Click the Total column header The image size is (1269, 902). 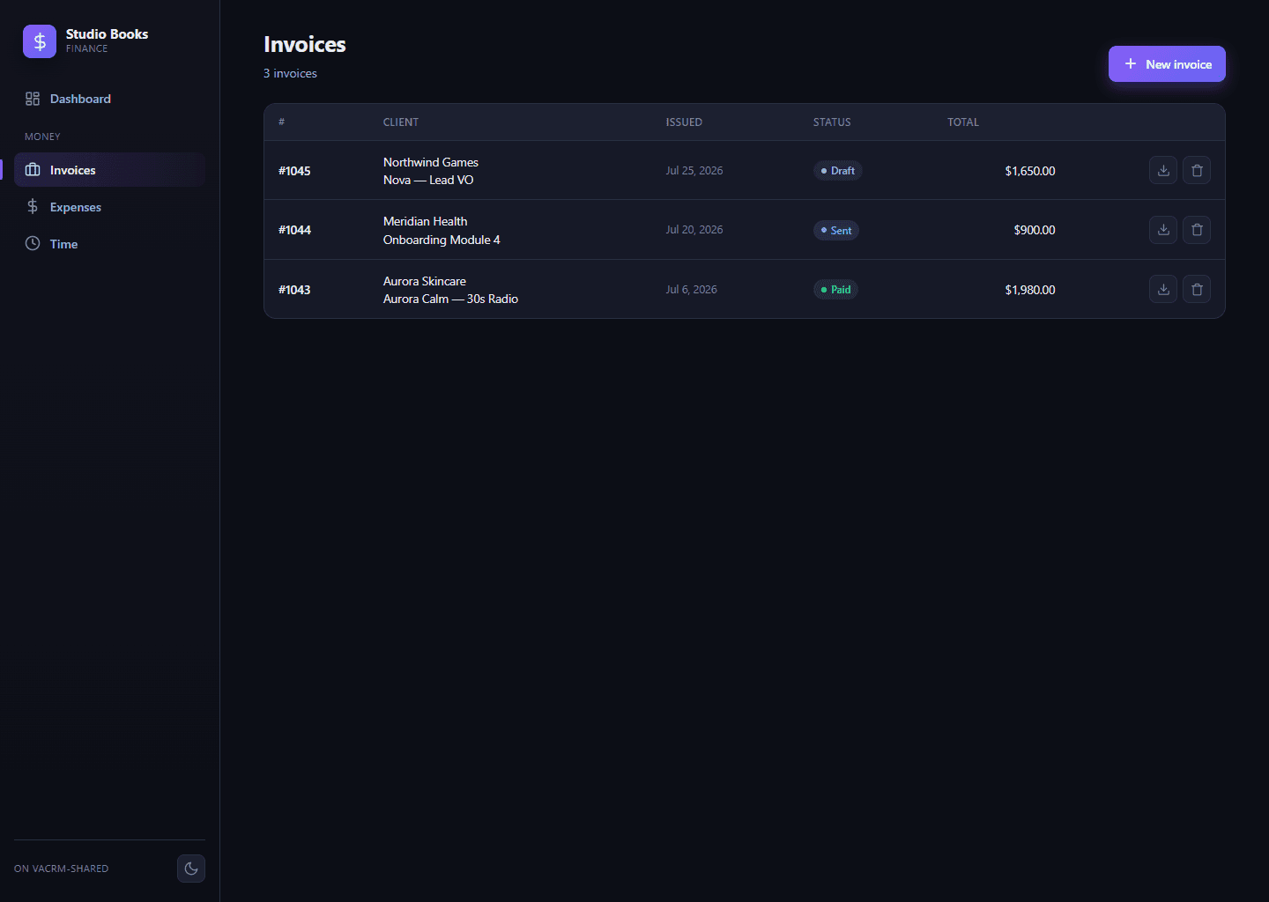(x=963, y=122)
